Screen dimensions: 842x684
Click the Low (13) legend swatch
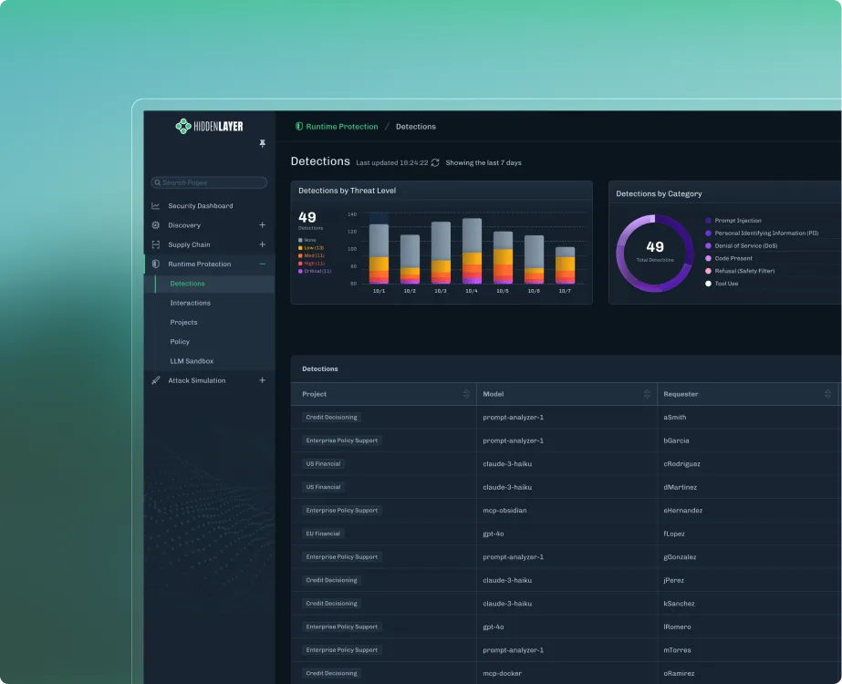click(x=300, y=248)
